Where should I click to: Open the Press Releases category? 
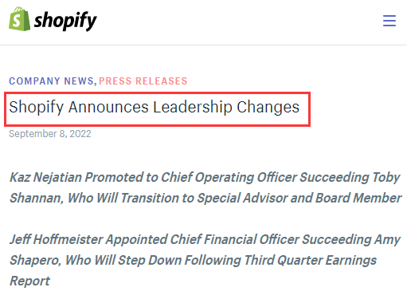(143, 81)
